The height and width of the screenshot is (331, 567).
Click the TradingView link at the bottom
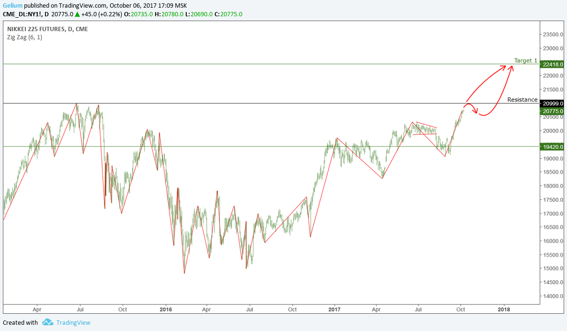[x=73, y=323]
